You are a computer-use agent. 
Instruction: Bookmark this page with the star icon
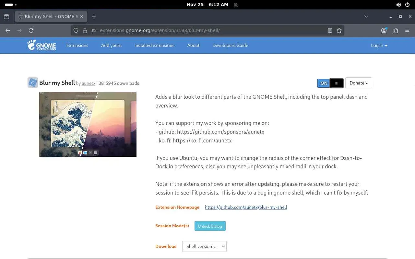(339, 30)
